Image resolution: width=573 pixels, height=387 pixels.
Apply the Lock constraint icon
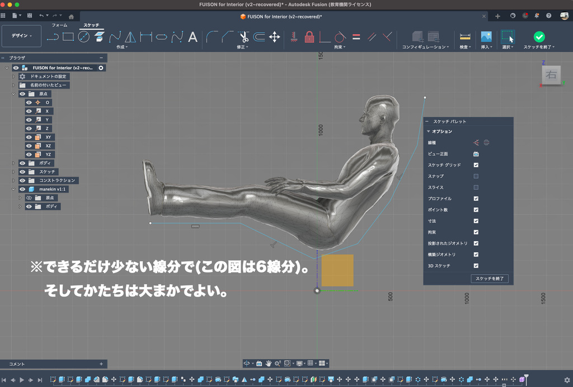309,37
